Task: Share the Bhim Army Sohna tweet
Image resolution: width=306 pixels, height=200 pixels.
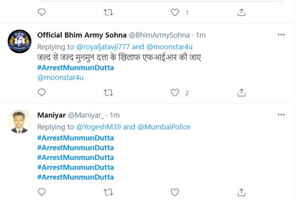Action: point(241,93)
